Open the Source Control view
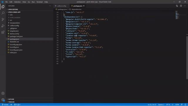The width and height of the screenshot is (188, 106). (x=3, y=19)
